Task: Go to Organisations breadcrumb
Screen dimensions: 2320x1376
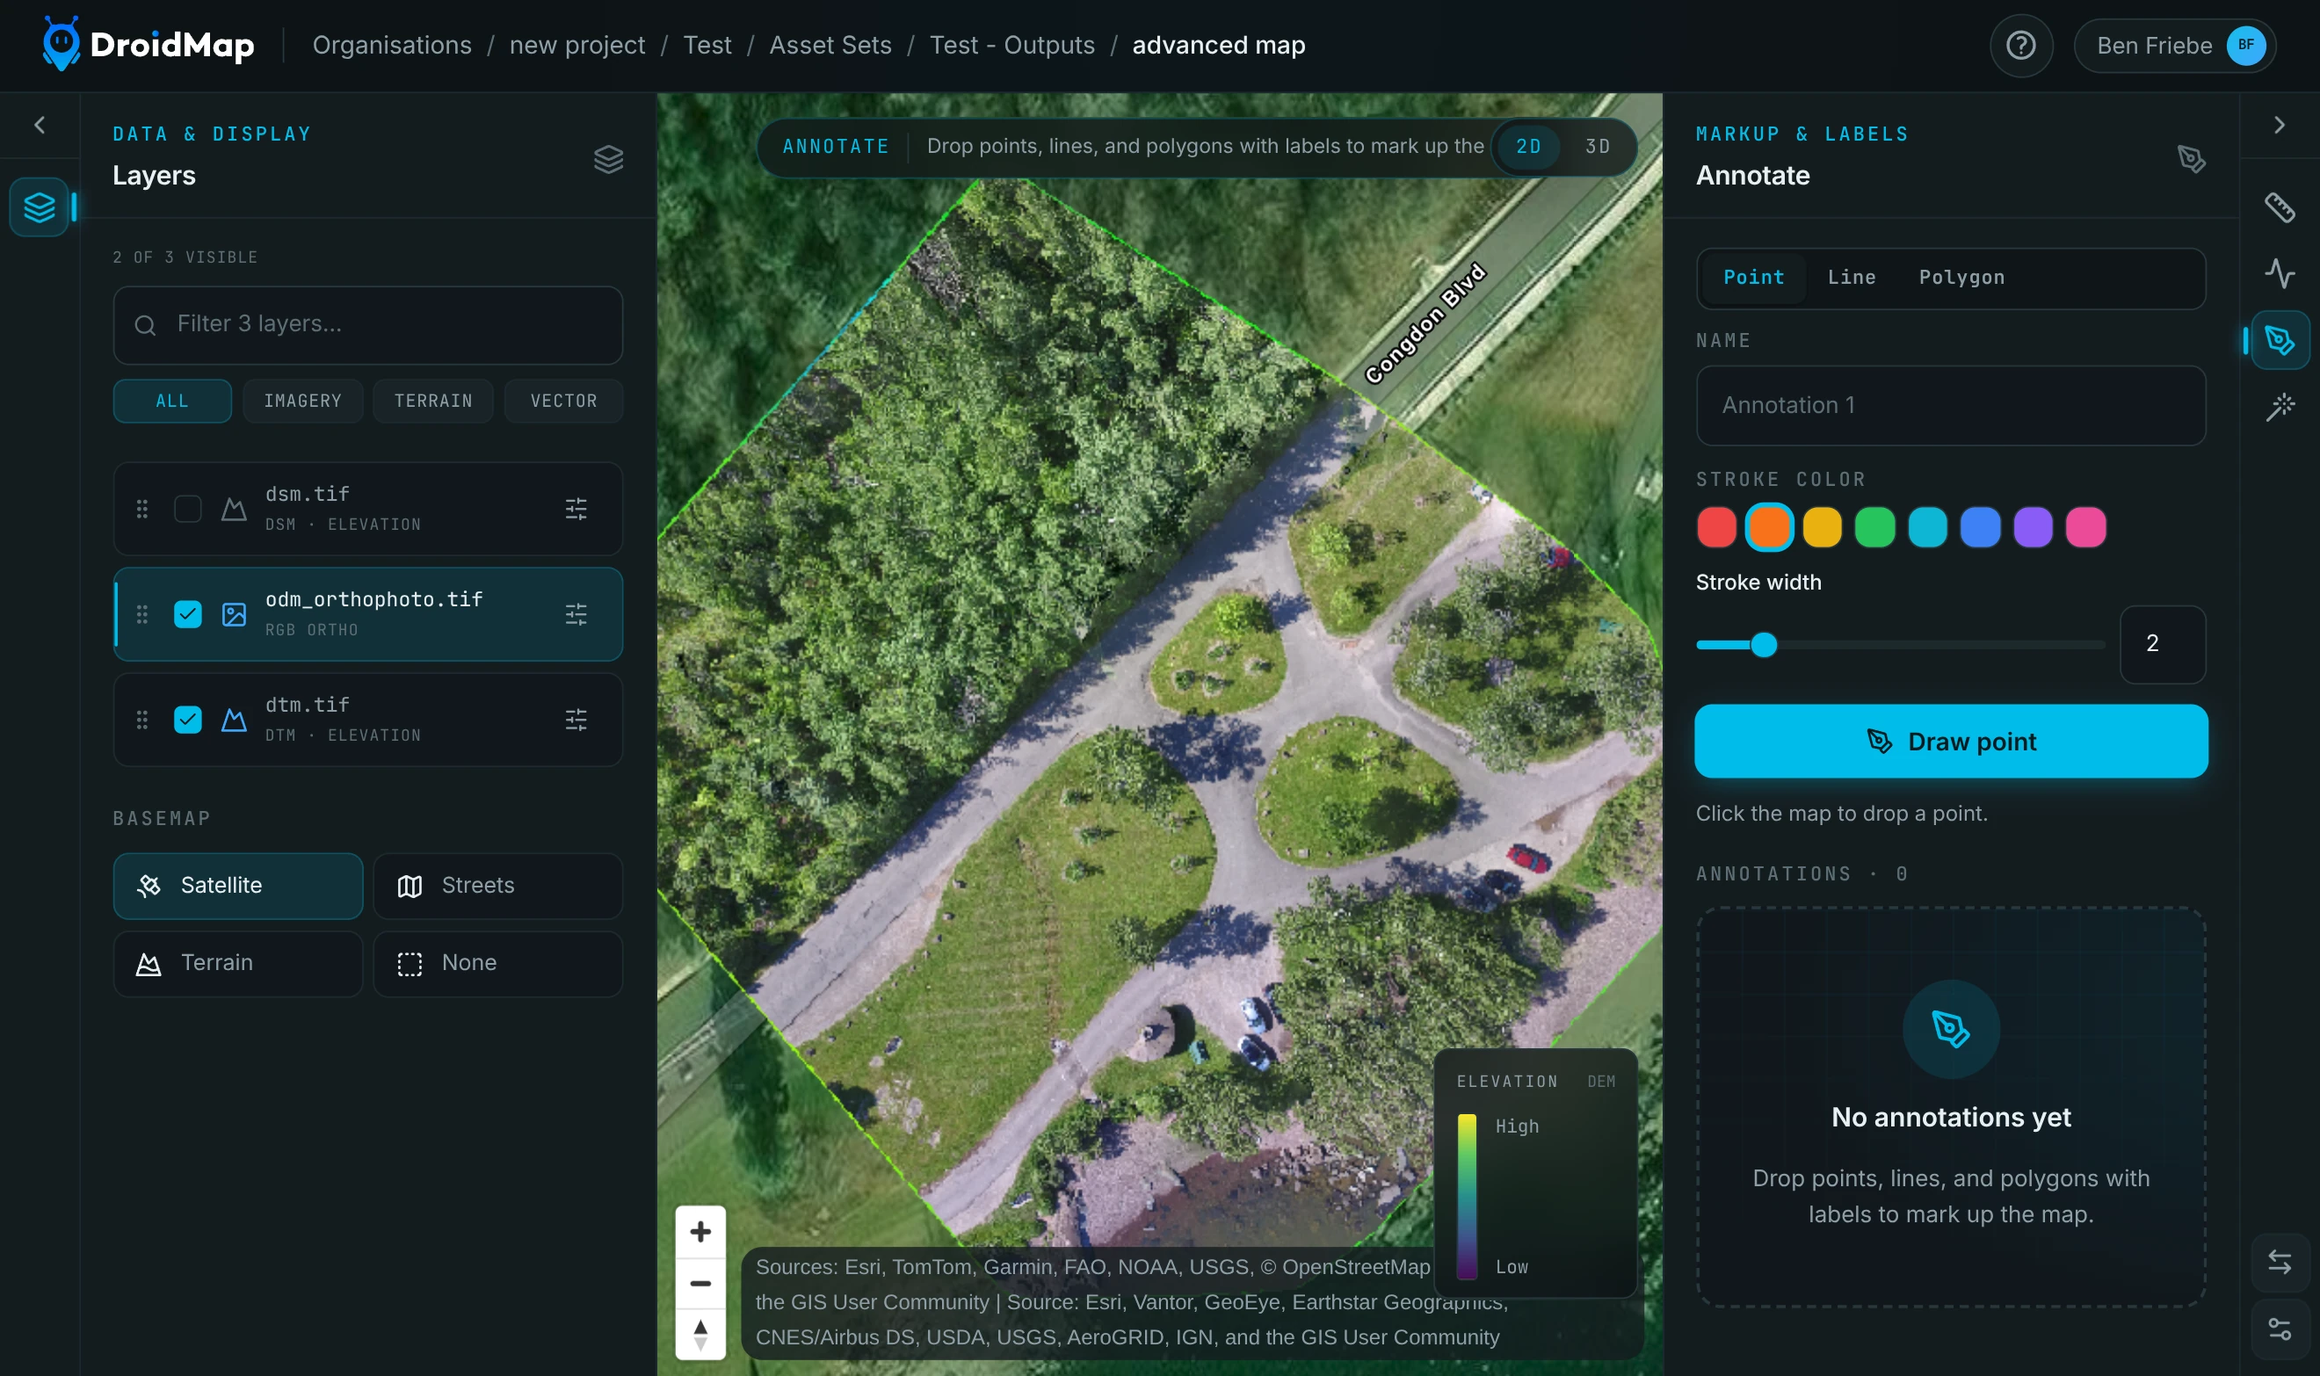Action: click(x=392, y=46)
